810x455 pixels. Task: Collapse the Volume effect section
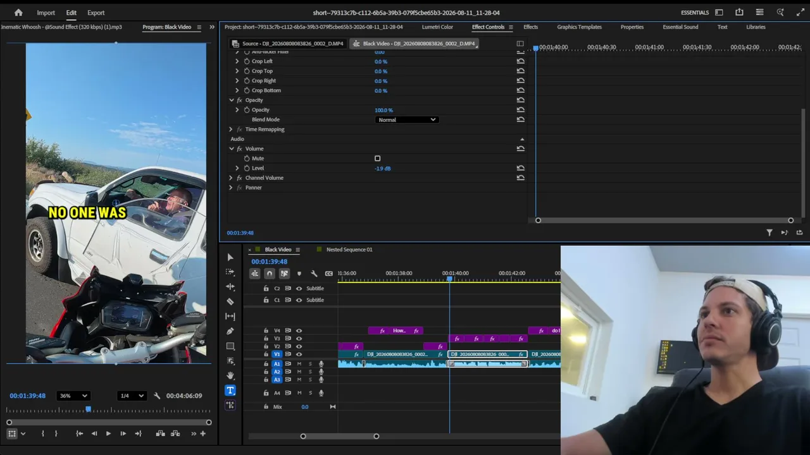232,149
